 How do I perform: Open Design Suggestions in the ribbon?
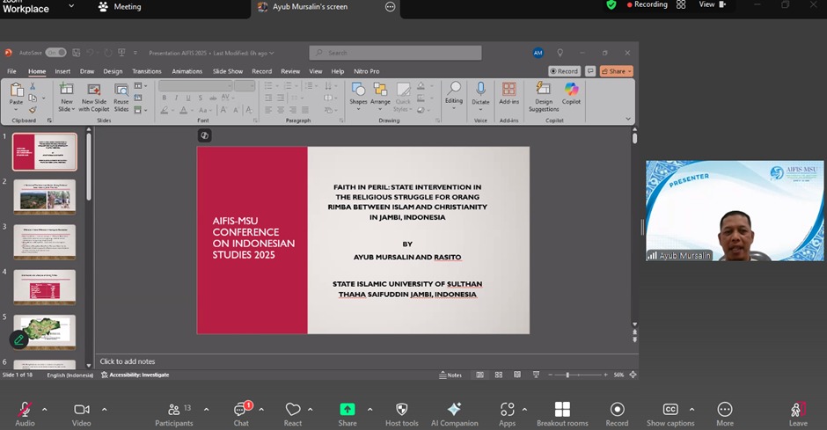coord(544,93)
